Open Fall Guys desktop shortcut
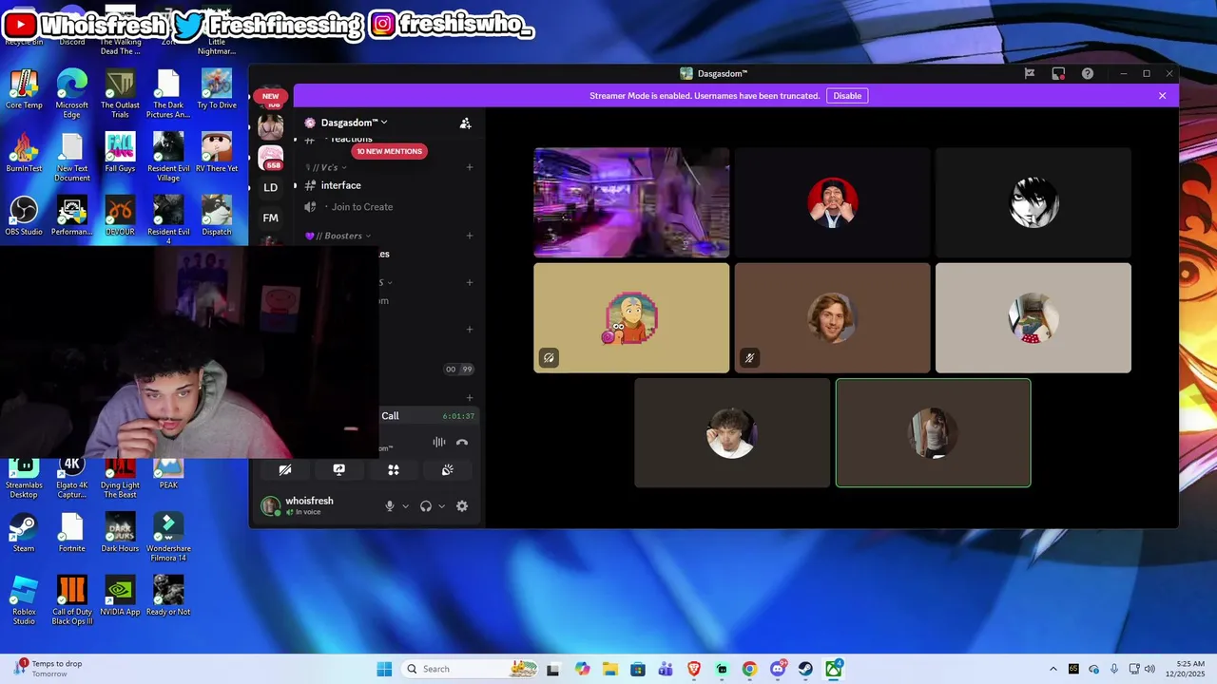The height and width of the screenshot is (684, 1217). (x=120, y=154)
